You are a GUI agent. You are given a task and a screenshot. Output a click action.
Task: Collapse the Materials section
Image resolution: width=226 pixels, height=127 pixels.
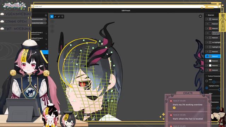(x=206, y=15)
